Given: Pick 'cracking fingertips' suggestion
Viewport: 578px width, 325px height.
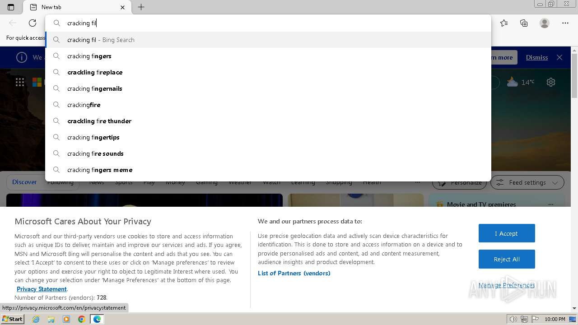Looking at the screenshot, I should 268,137.
